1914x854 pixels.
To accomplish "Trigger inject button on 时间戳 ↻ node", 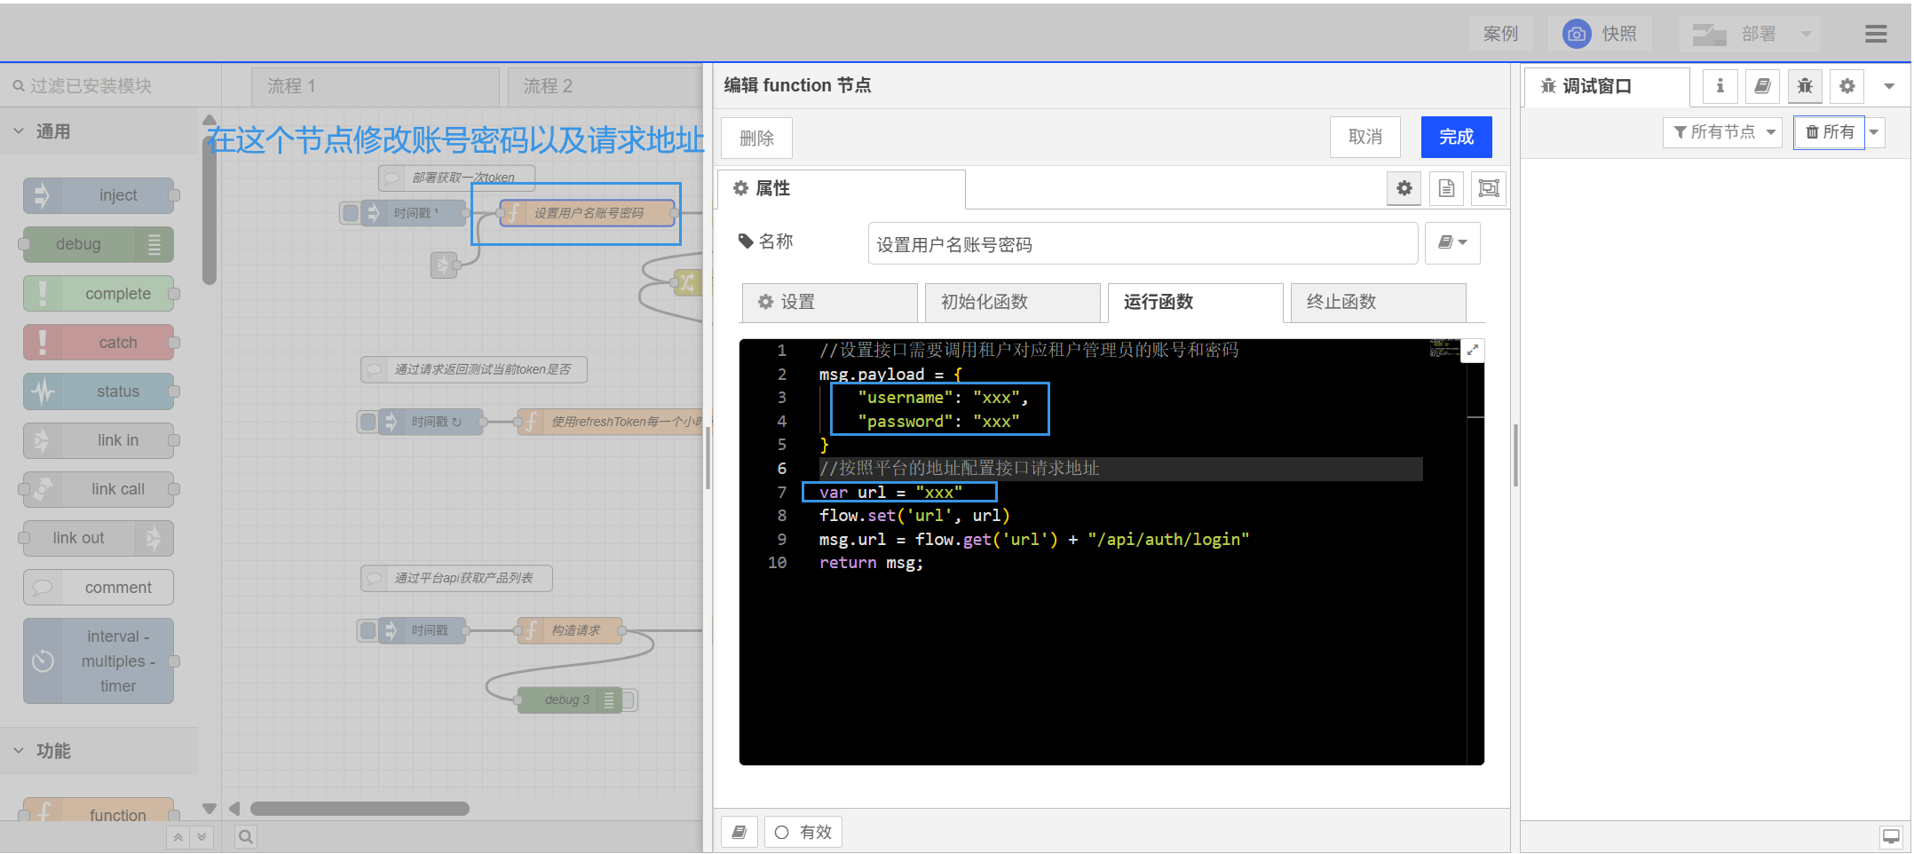I will 368,422.
